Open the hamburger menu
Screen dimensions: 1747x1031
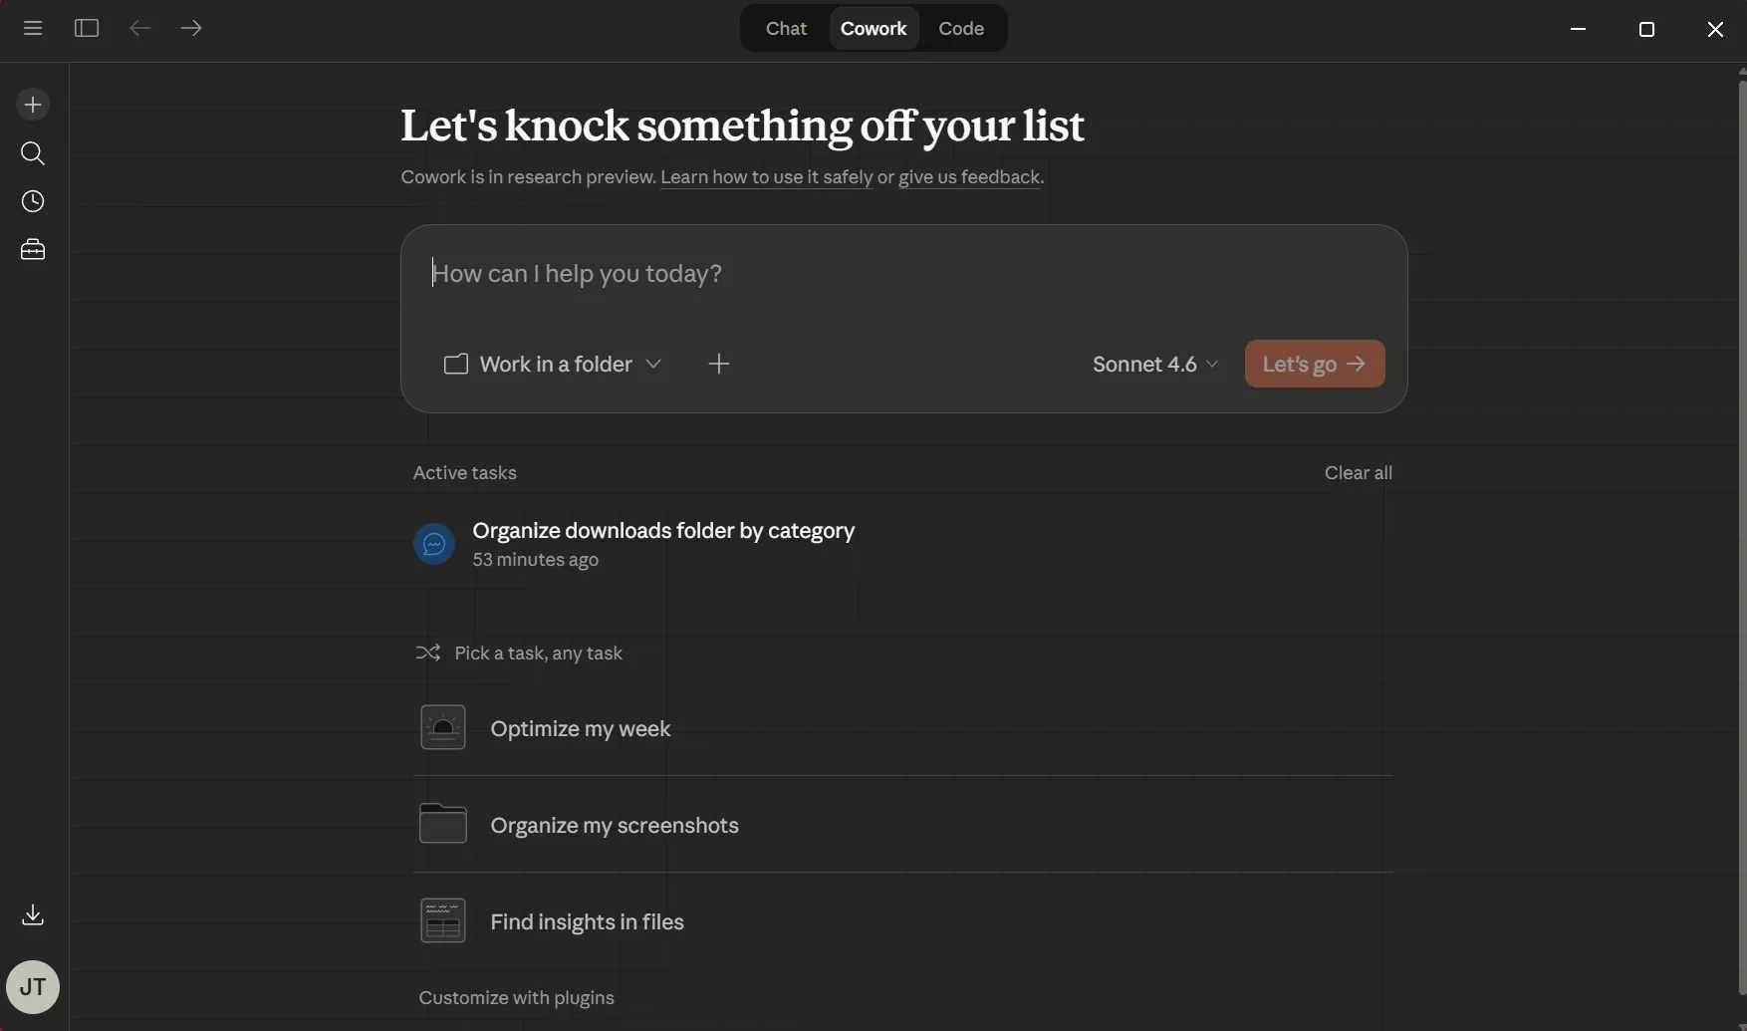point(33,28)
